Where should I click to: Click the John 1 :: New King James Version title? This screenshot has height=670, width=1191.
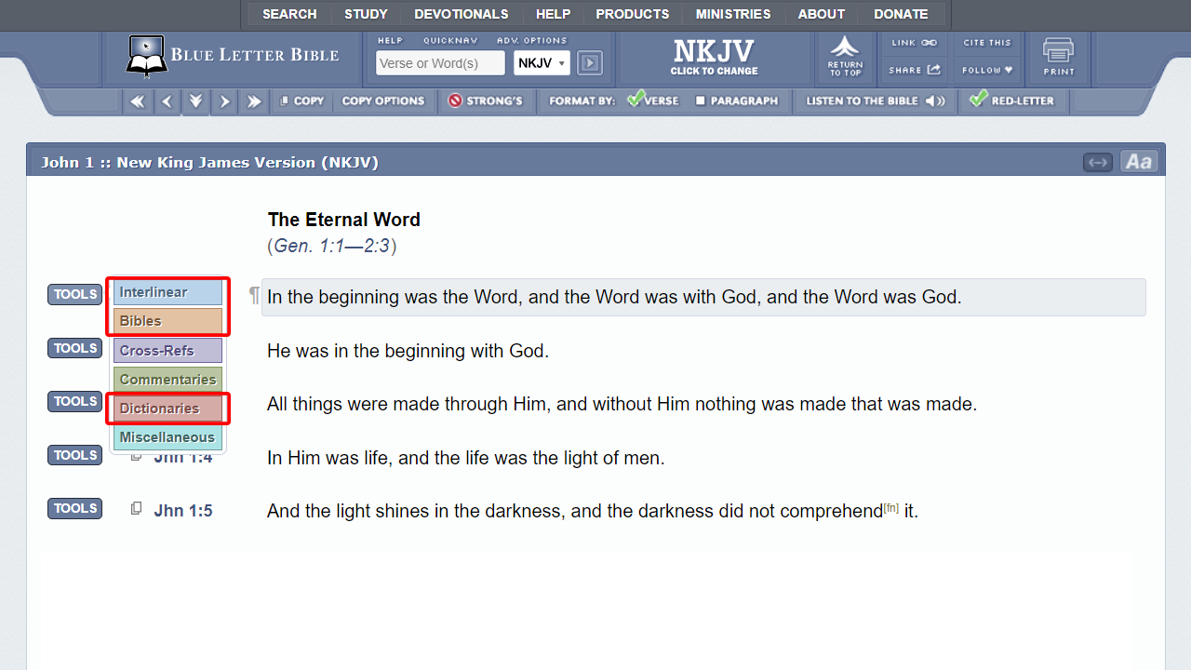tap(209, 163)
